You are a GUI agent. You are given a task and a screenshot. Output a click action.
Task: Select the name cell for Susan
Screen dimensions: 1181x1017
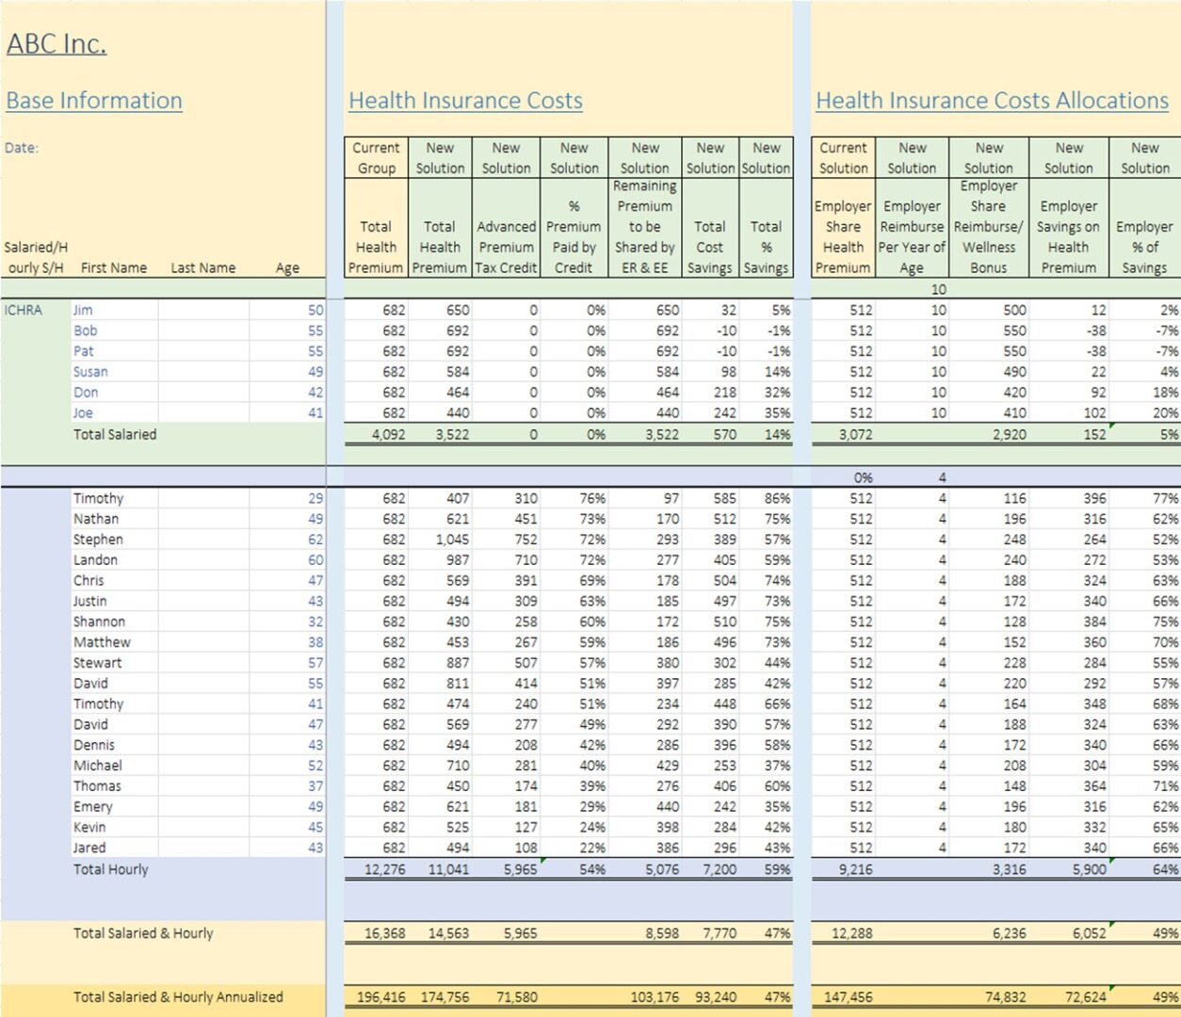point(90,372)
